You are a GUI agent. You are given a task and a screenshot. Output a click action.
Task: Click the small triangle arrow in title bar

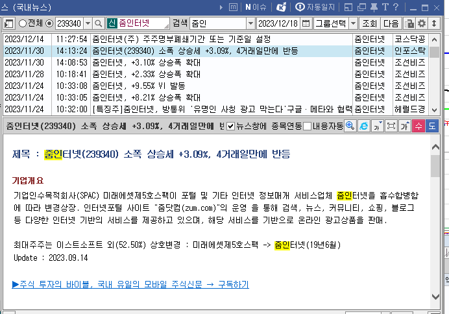coord(221,7)
